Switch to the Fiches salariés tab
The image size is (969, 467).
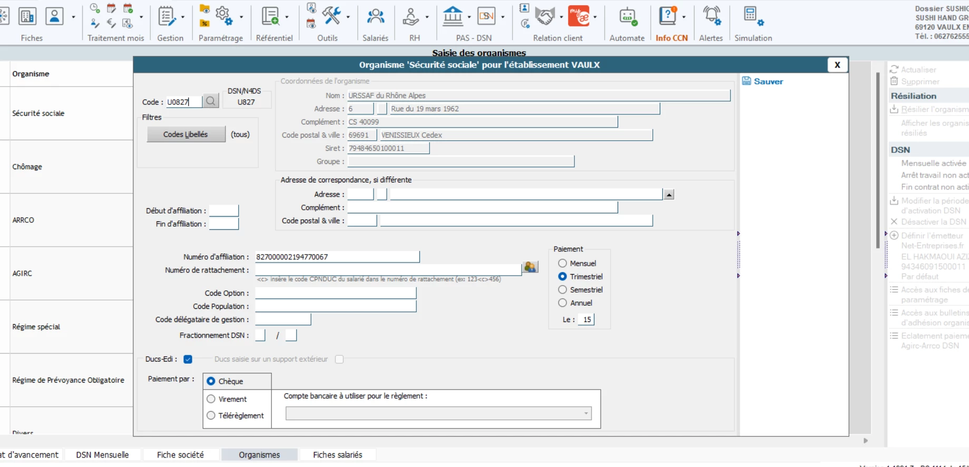tap(337, 454)
